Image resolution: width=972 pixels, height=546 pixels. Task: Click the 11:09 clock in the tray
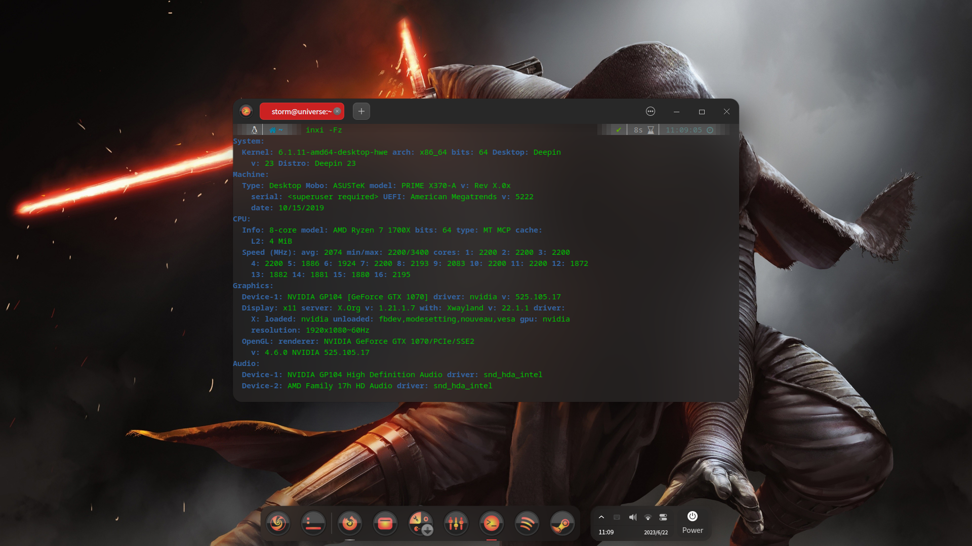point(606,532)
